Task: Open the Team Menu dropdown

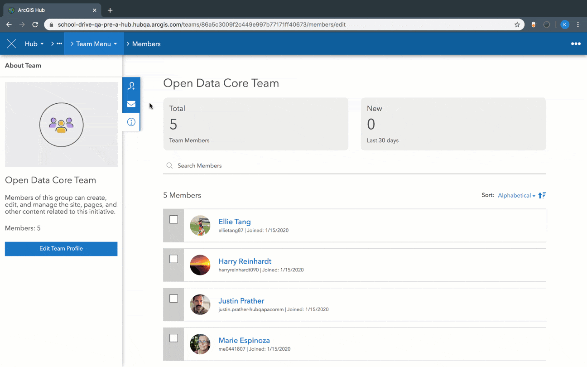Action: [x=93, y=43]
